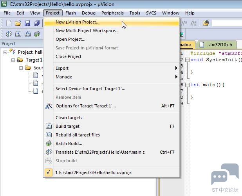The width and height of the screenshot is (242, 196).
Task: Open the Debug menu
Action: [x=89, y=13]
